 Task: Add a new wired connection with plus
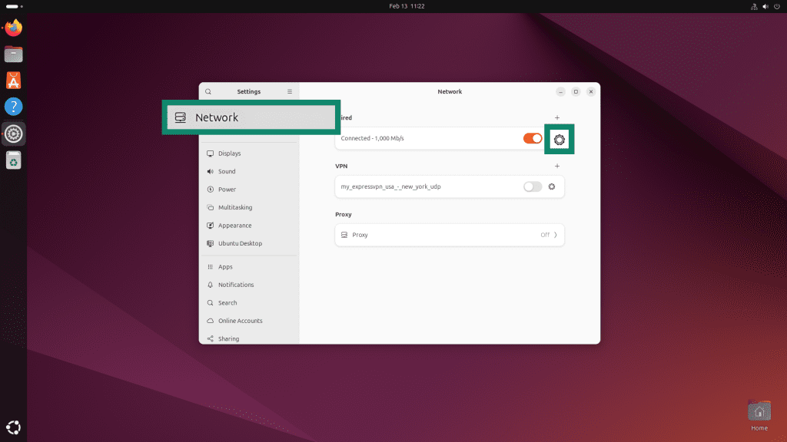click(x=557, y=117)
